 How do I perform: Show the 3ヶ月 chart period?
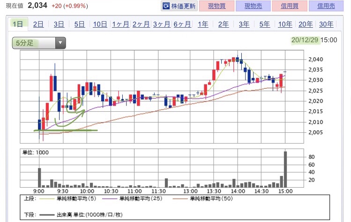coord(162,24)
